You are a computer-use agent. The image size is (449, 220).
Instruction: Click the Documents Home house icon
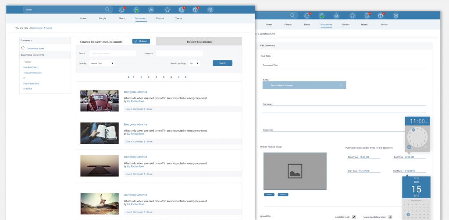point(23,48)
